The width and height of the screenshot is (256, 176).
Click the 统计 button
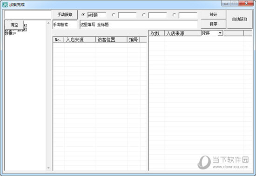[x=213, y=15]
